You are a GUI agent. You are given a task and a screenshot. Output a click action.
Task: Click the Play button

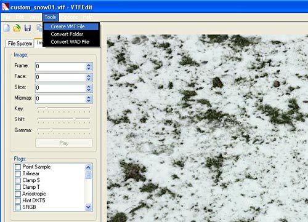64,143
